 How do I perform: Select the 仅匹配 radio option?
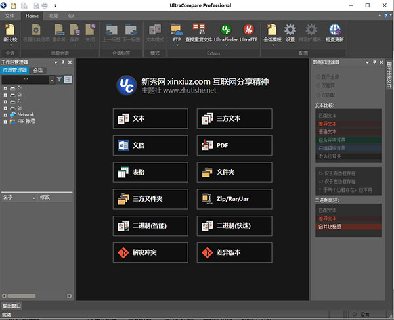click(326, 95)
